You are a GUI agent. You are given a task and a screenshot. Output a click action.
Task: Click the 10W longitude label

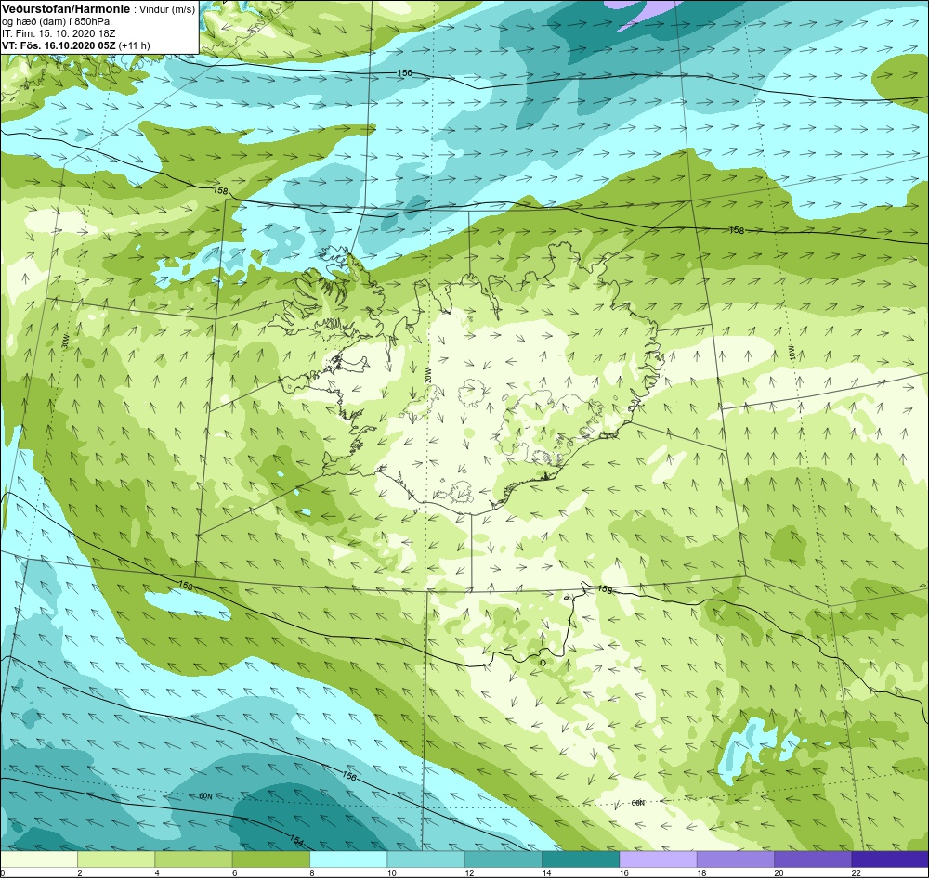pos(794,354)
